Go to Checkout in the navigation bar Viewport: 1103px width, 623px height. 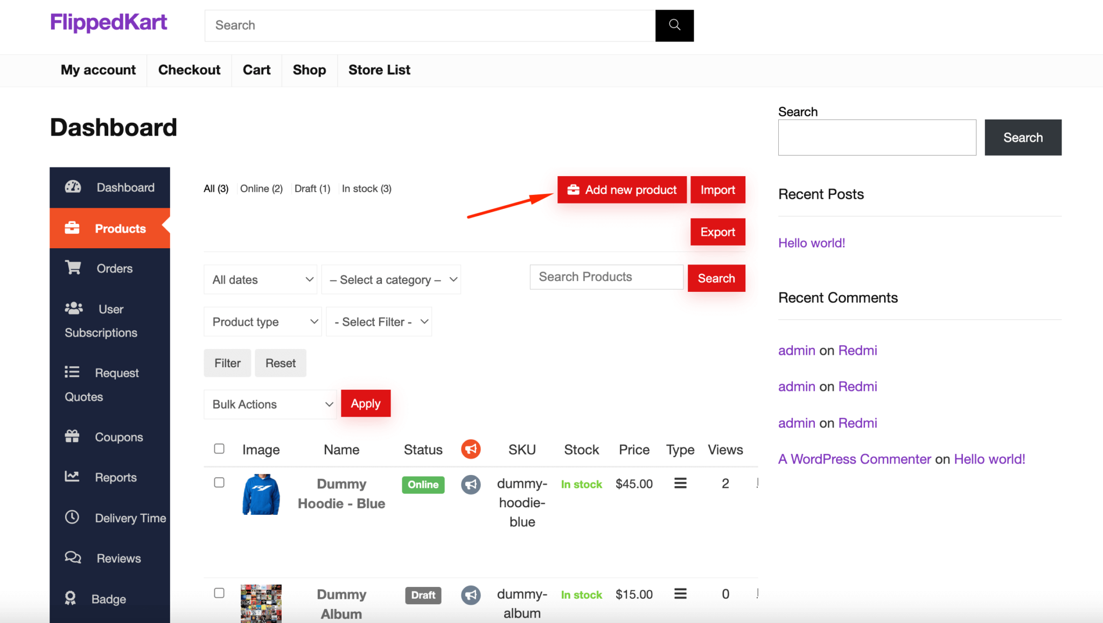(x=189, y=70)
